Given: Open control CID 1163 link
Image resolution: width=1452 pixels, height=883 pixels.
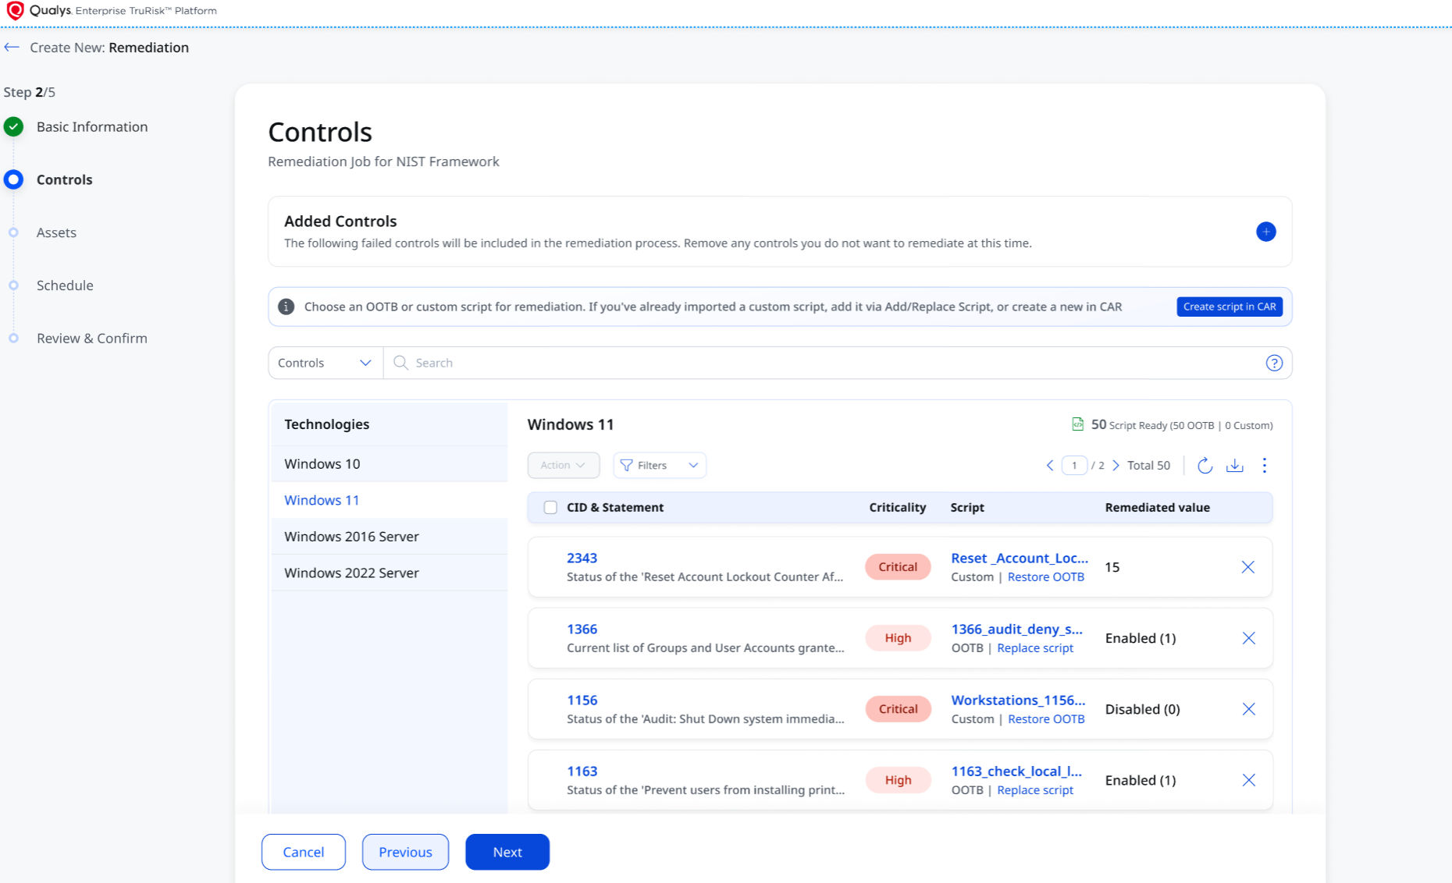Looking at the screenshot, I should (x=582, y=771).
